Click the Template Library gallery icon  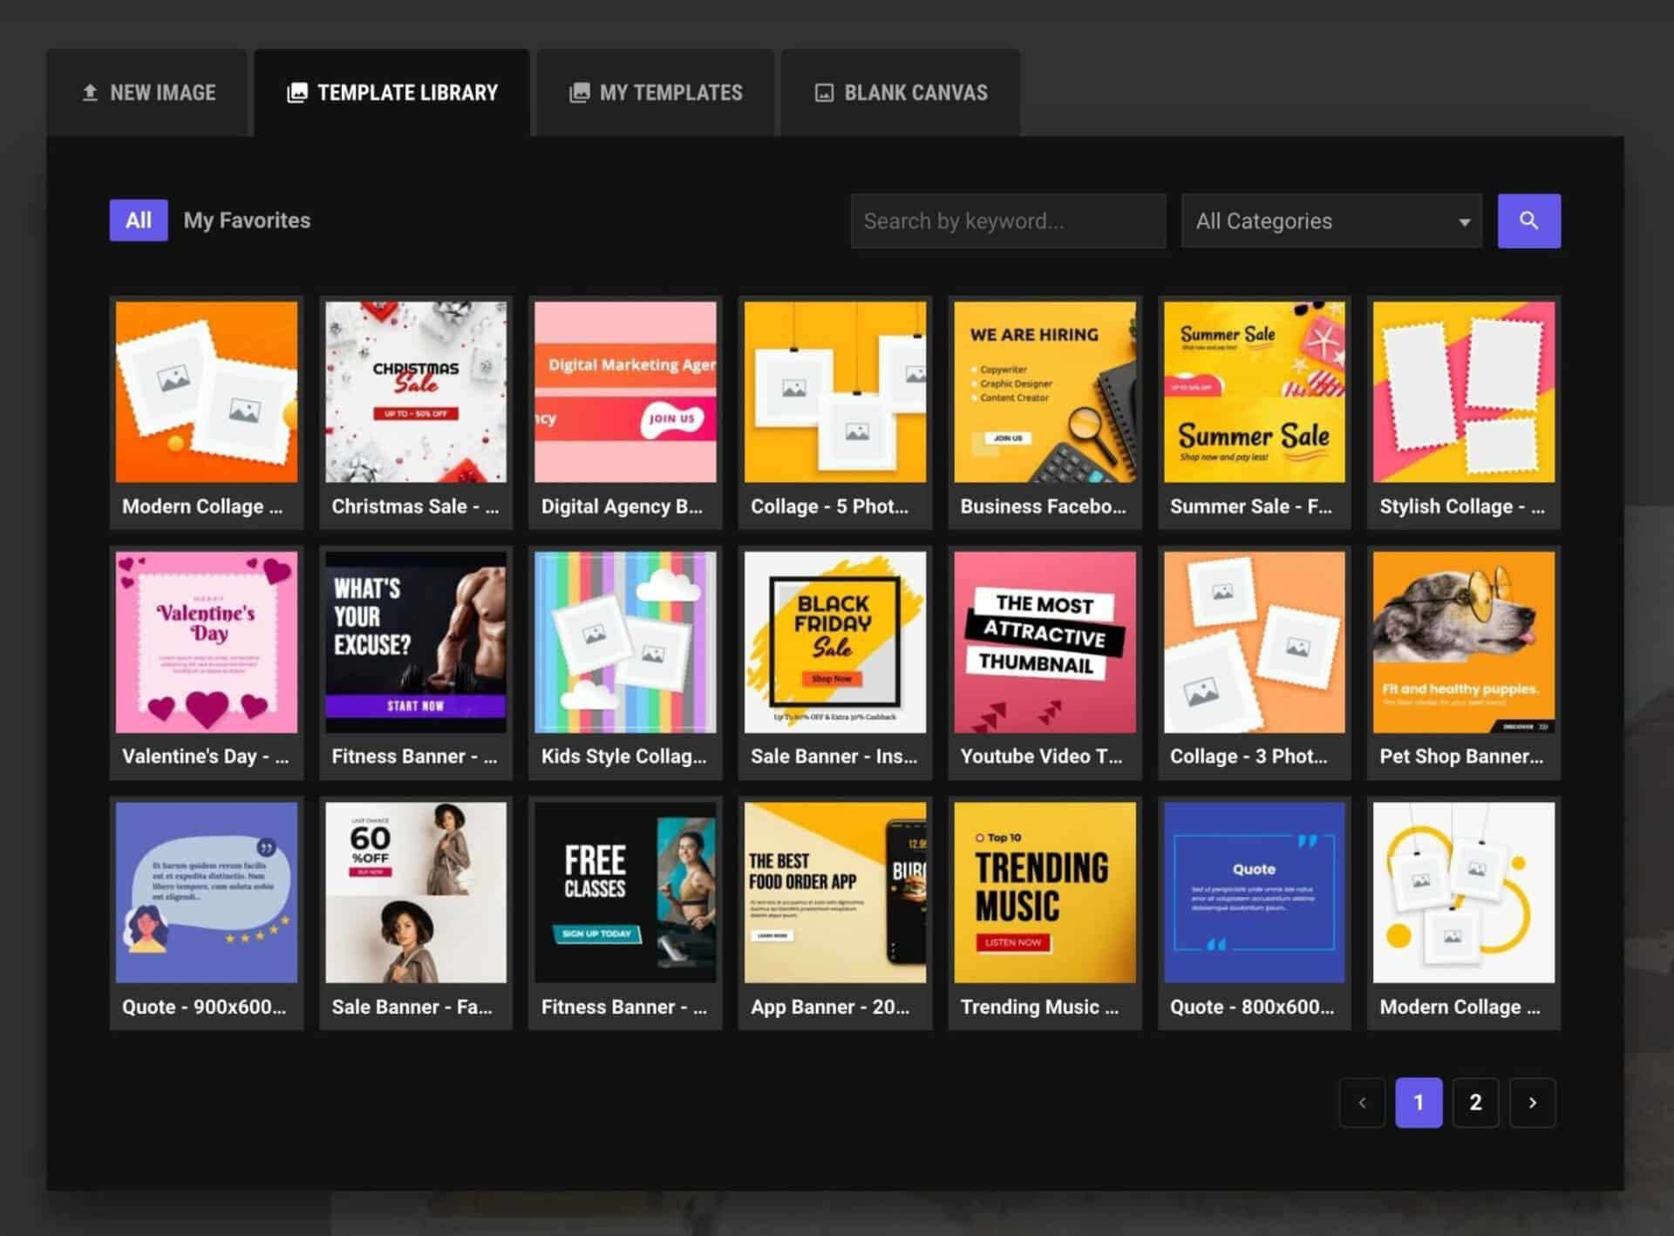[x=297, y=92]
